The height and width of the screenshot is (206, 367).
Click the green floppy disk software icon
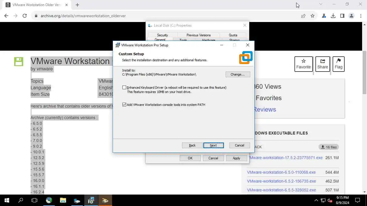pyautogui.click(x=19, y=62)
